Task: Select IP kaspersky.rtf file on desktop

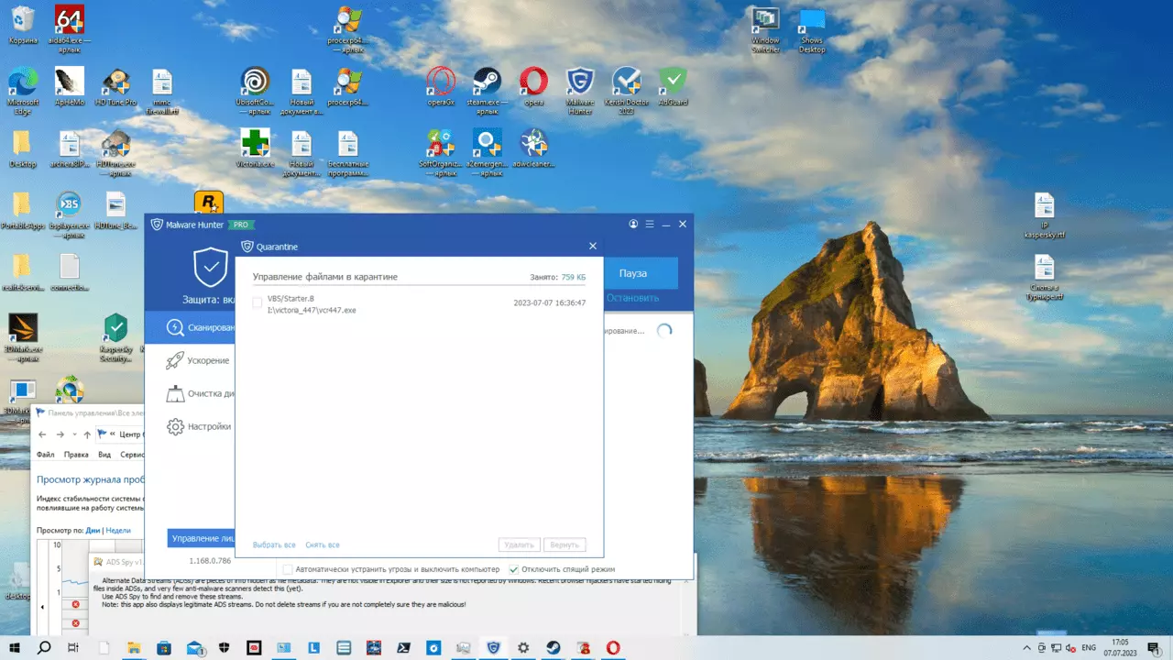Action: point(1045,216)
